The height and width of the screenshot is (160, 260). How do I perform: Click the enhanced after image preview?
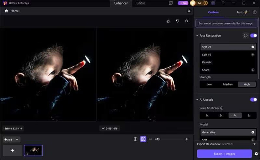point(145,75)
